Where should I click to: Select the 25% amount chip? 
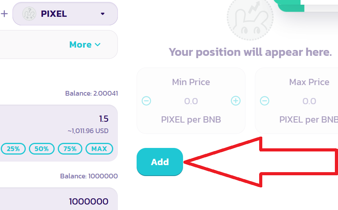pos(13,149)
